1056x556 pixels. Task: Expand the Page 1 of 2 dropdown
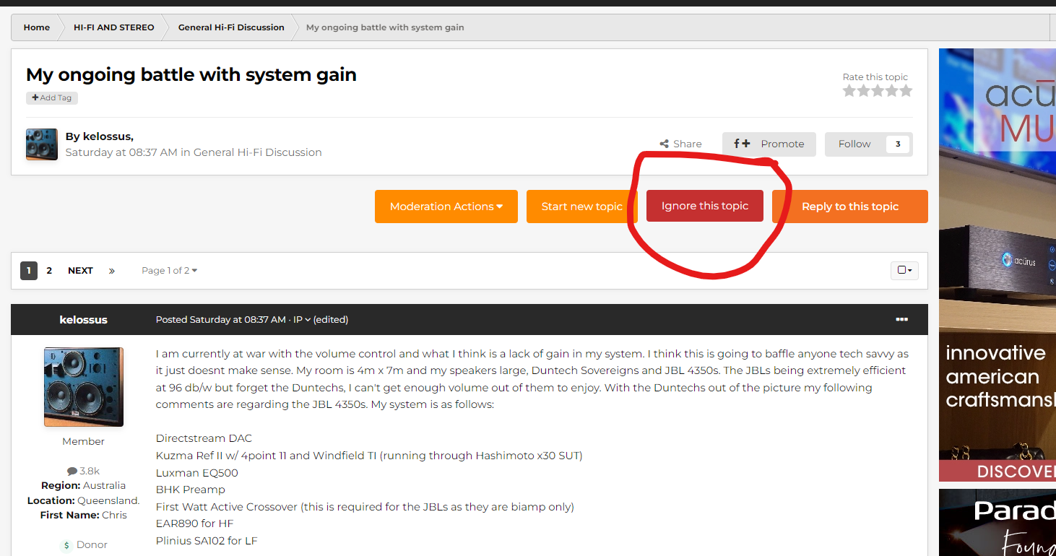[x=169, y=271]
